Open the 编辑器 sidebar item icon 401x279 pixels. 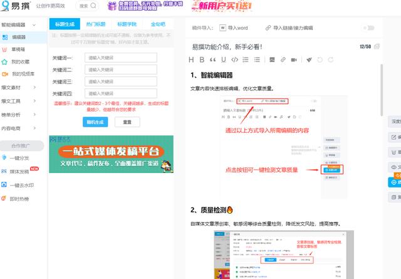(5, 38)
